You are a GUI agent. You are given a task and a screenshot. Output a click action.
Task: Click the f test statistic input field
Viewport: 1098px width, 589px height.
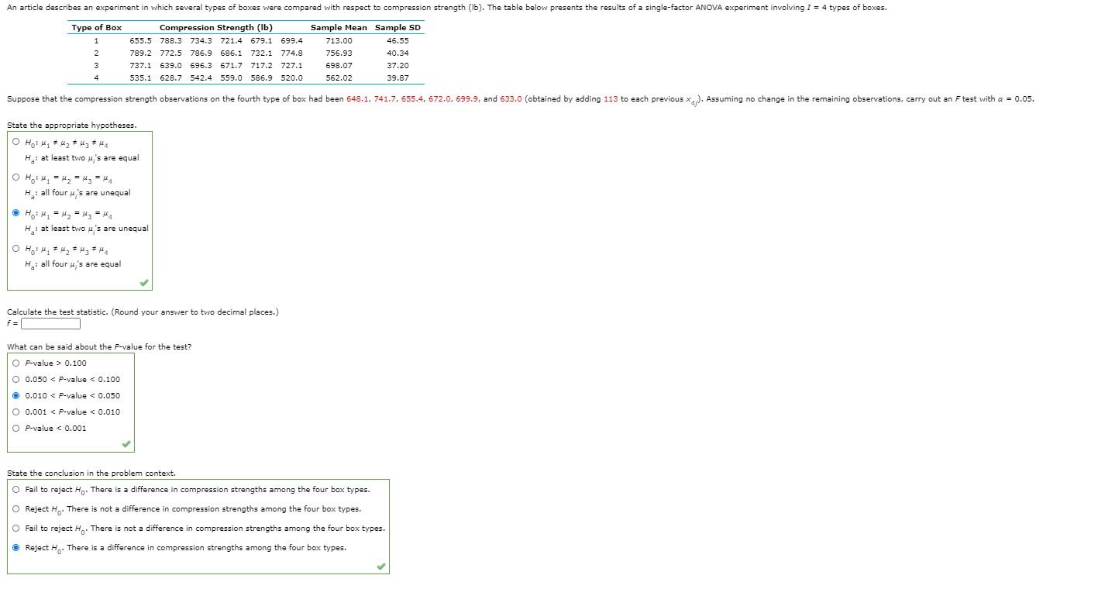tap(50, 324)
